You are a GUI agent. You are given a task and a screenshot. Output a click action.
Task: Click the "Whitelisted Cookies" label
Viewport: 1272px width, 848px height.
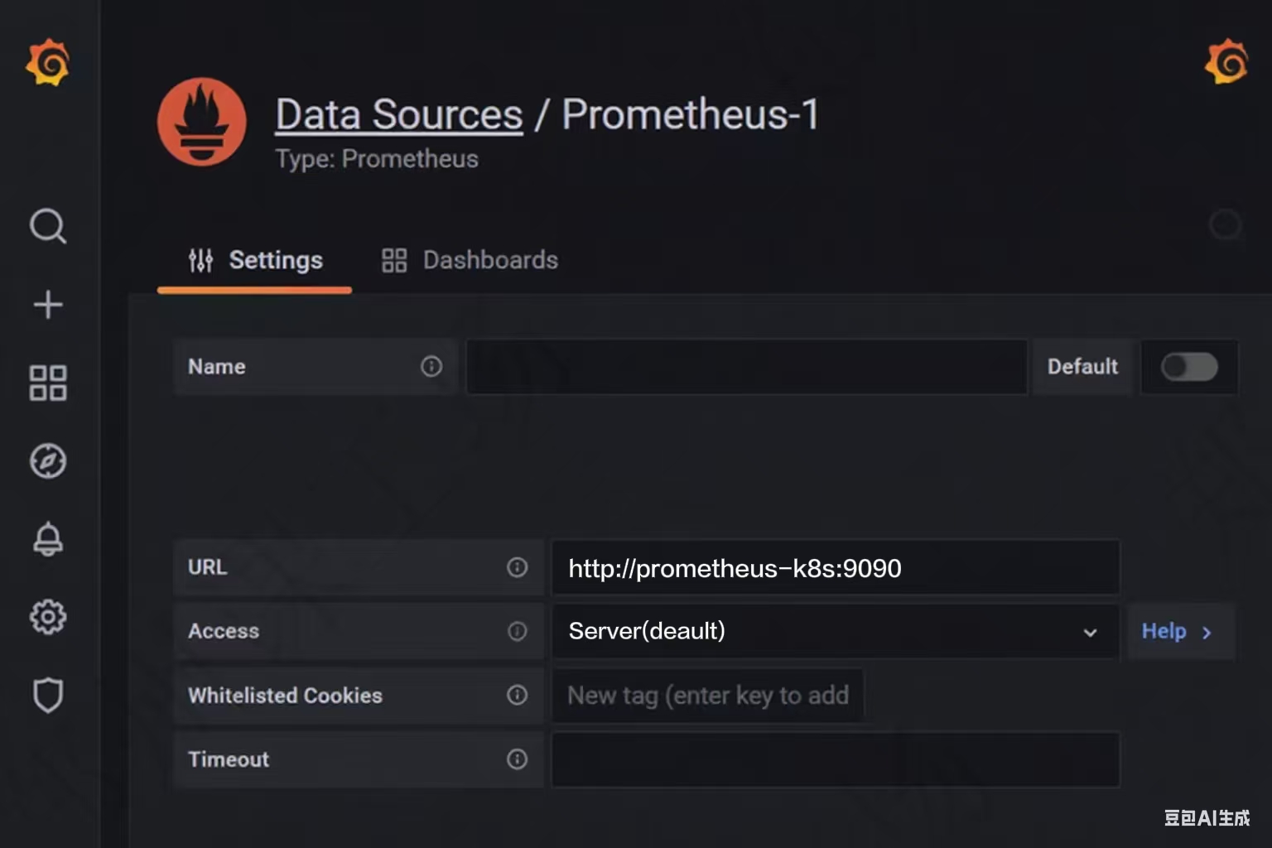tap(285, 695)
